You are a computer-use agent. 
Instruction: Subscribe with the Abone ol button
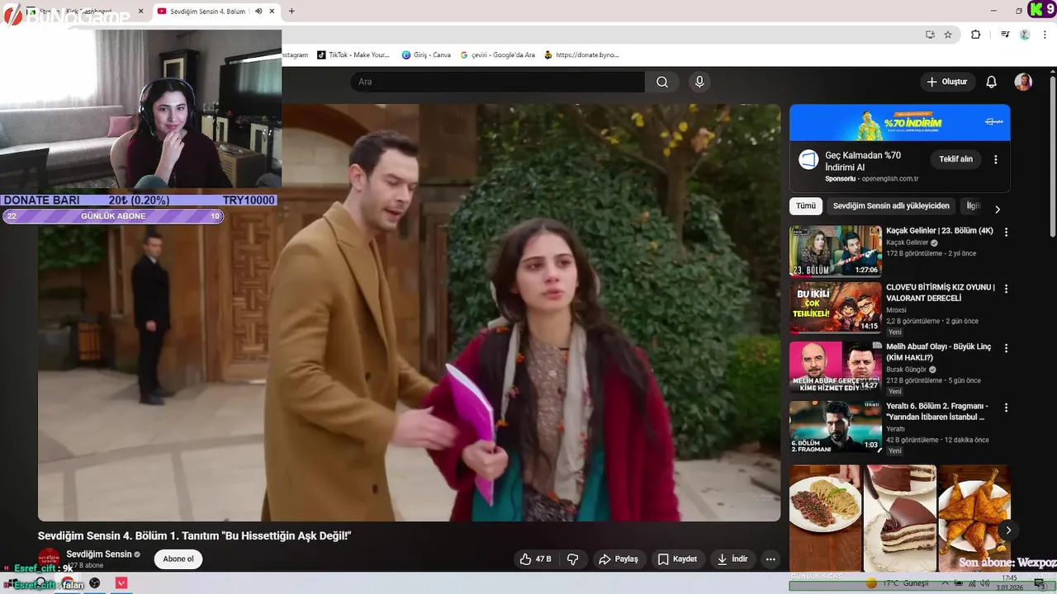tap(178, 559)
